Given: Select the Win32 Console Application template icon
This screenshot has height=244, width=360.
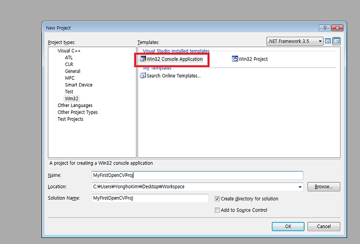Looking at the screenshot, I should [x=143, y=59].
